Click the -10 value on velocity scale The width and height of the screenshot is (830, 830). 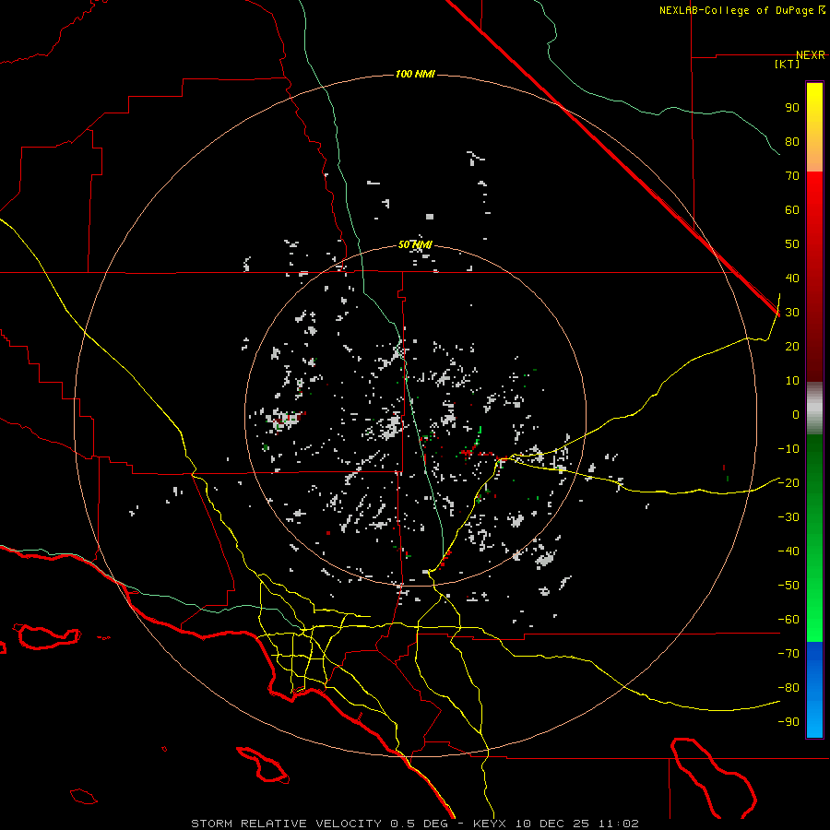[788, 449]
